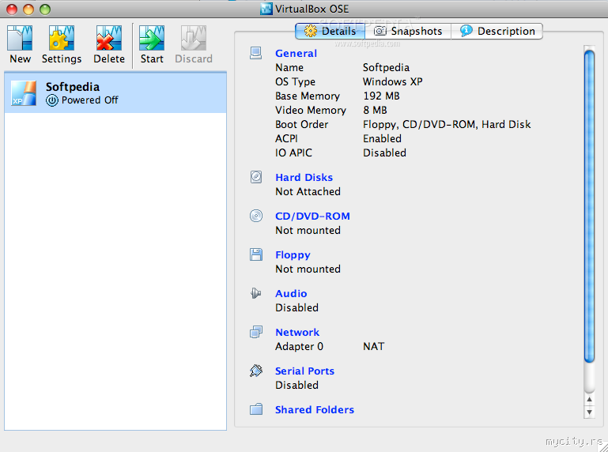Open the Network settings link
This screenshot has height=452, width=608.
(297, 333)
